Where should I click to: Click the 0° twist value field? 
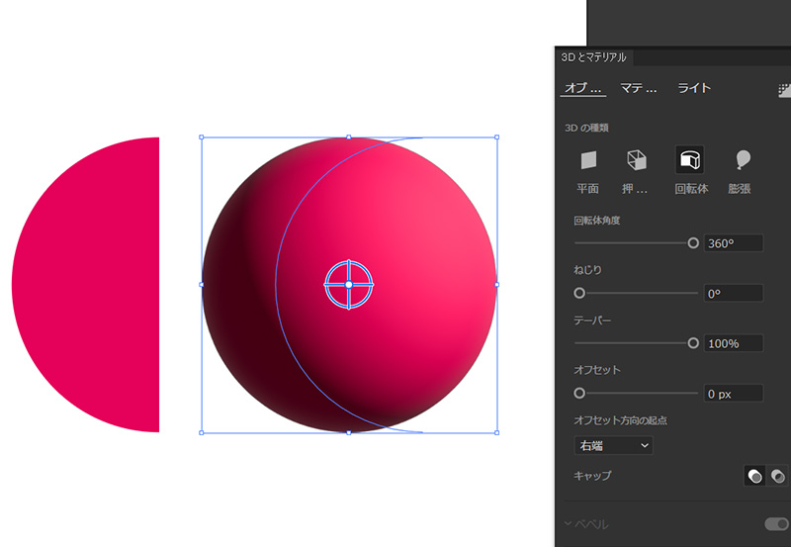click(734, 293)
